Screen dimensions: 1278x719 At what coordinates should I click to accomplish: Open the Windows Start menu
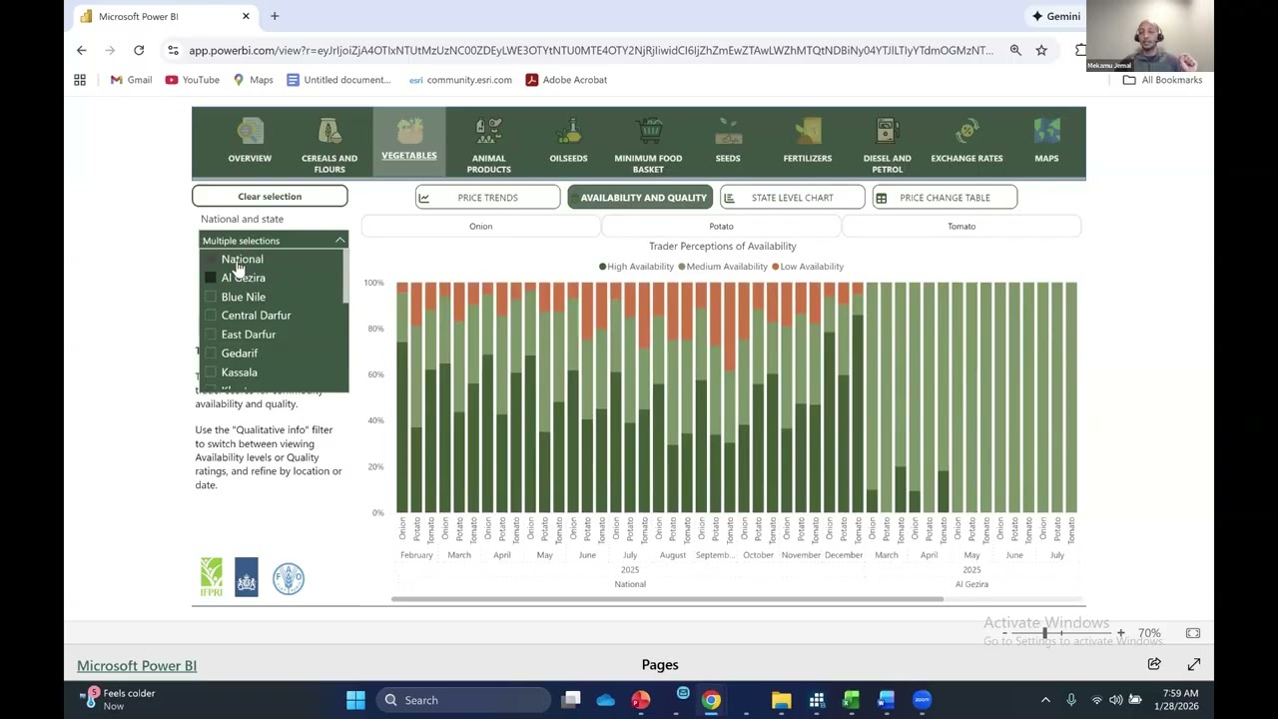click(355, 700)
